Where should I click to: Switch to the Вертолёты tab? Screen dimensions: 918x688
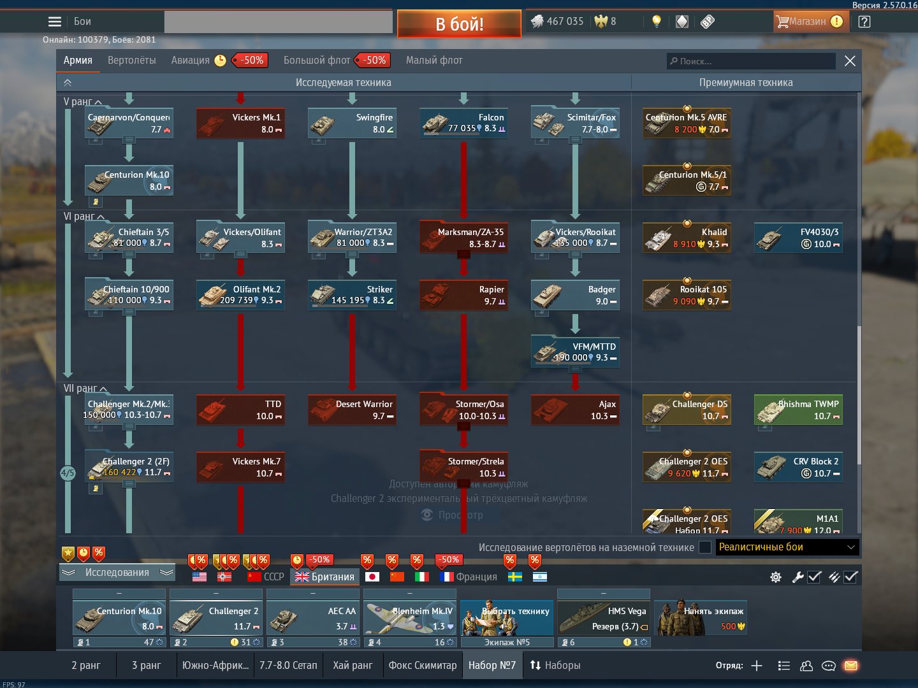132,61
